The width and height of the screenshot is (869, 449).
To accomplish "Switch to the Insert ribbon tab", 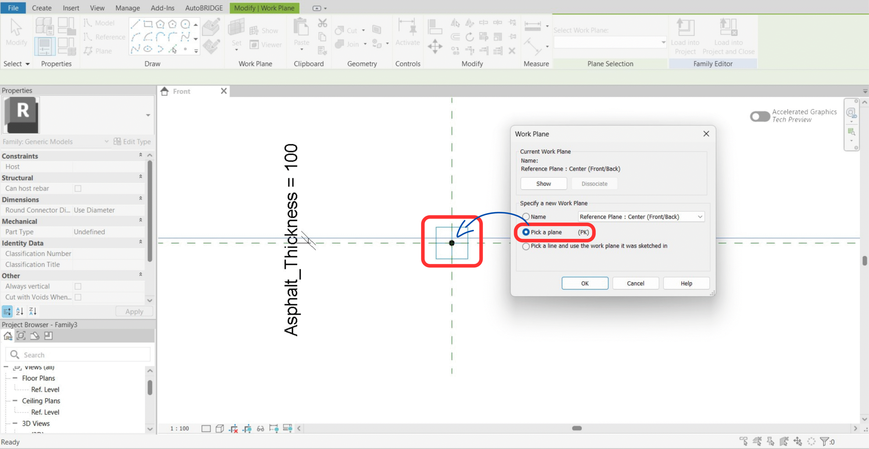I will click(x=71, y=8).
